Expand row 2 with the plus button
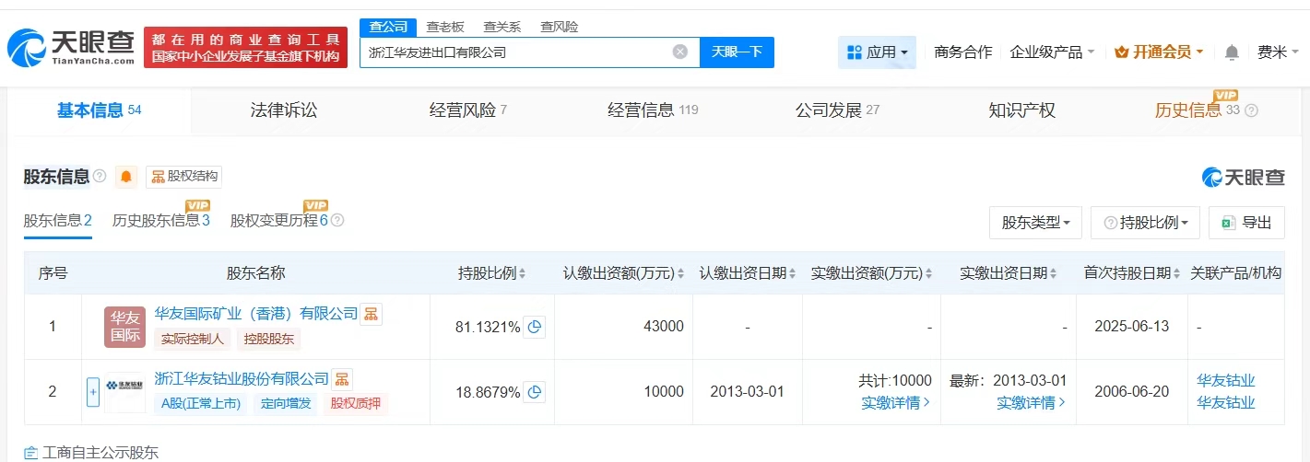Image resolution: width=1310 pixels, height=462 pixels. pyautogui.click(x=92, y=392)
